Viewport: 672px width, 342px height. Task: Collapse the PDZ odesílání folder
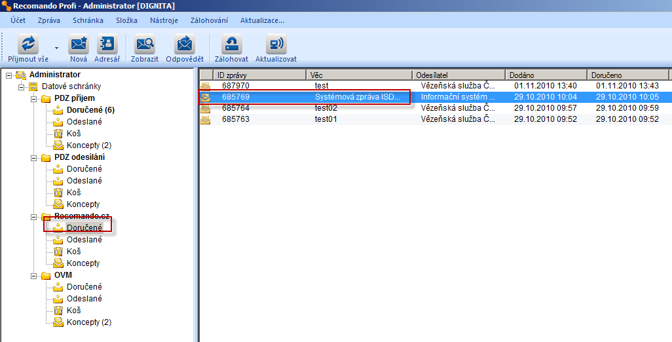(x=34, y=157)
